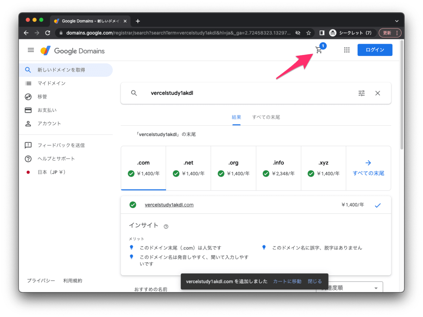423x317 pixels.
Task: Click the incognito profile indicator
Action: click(350, 33)
